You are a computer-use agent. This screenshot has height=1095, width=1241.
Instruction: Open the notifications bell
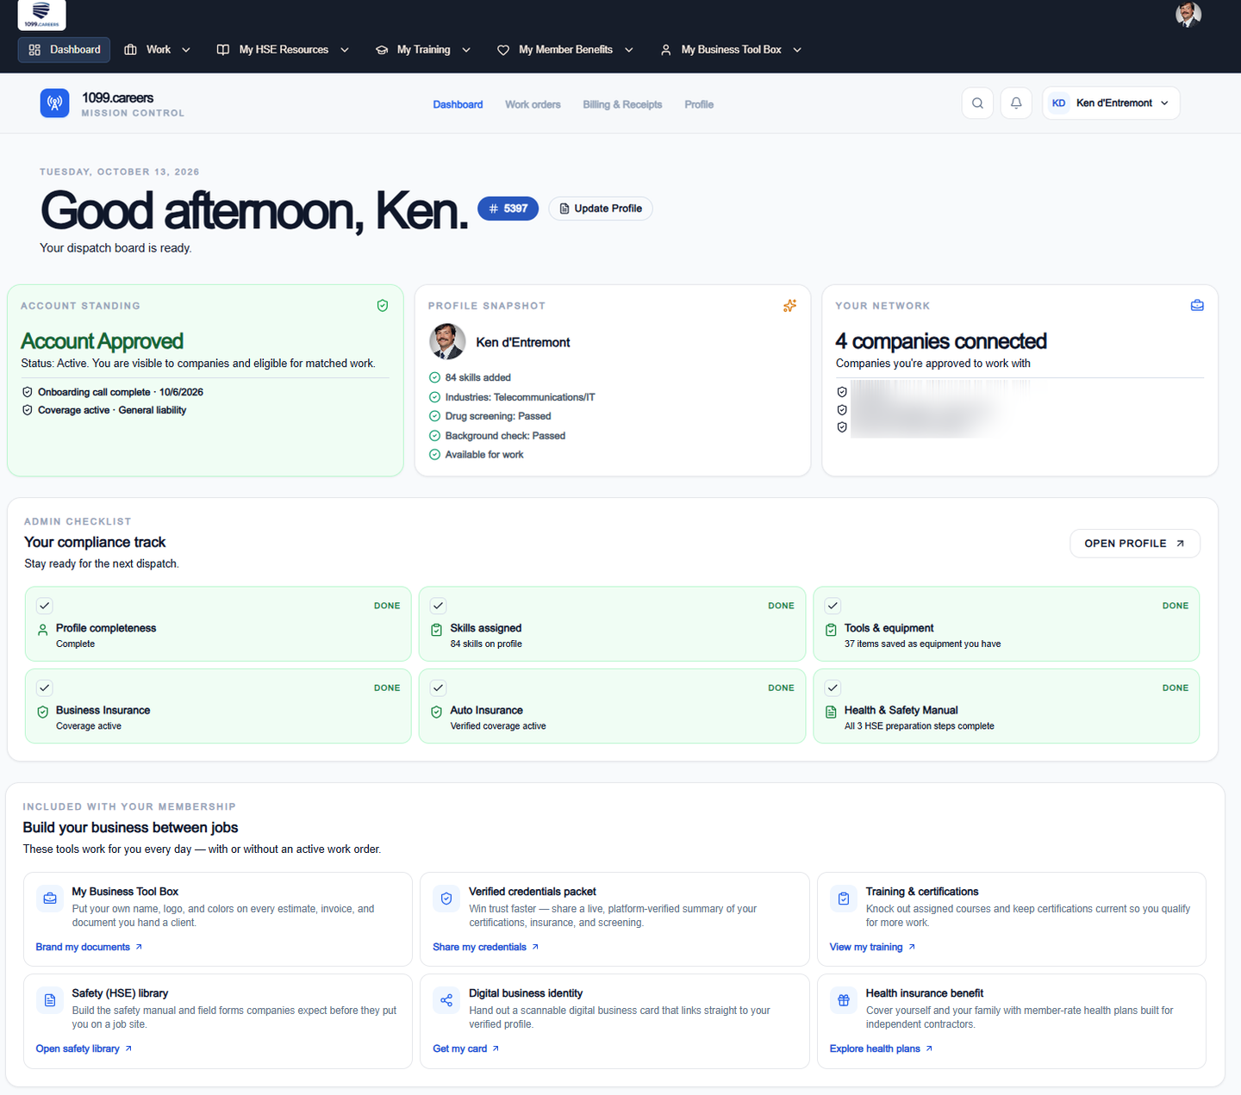click(1016, 103)
